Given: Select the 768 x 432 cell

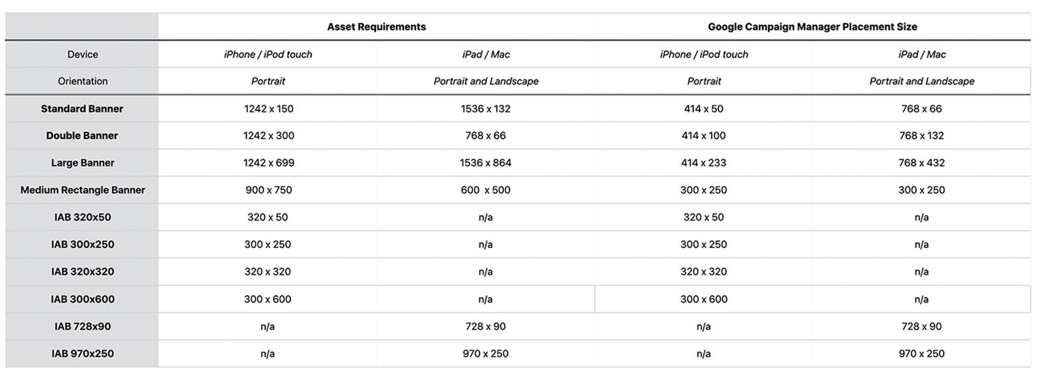Looking at the screenshot, I should [x=921, y=163].
